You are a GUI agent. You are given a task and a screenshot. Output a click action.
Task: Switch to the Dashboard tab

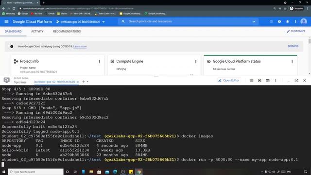tap(13, 31)
